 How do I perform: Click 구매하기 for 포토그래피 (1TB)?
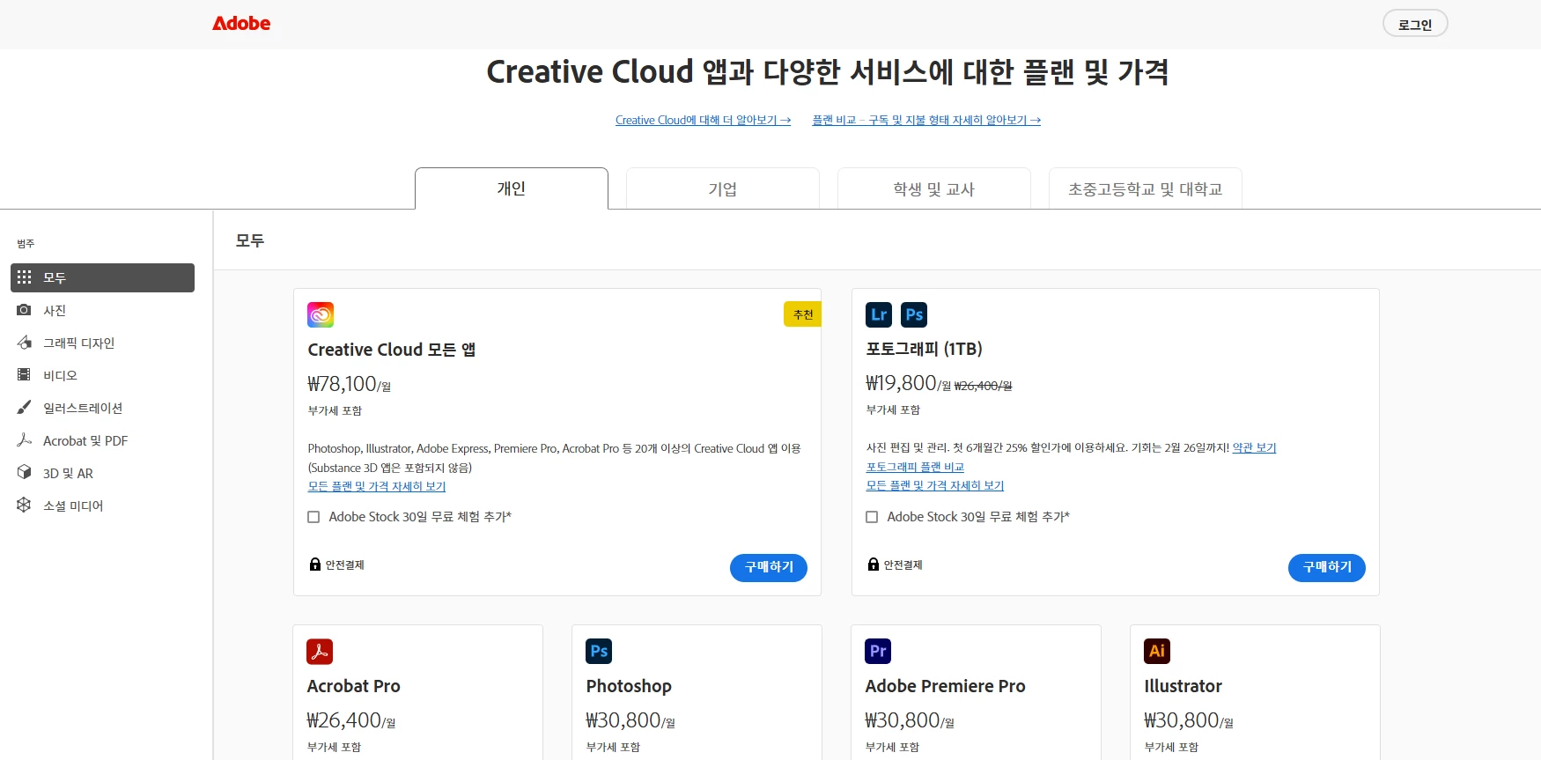click(x=1327, y=568)
